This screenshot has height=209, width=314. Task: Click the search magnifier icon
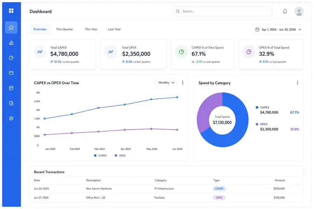[x=178, y=11]
